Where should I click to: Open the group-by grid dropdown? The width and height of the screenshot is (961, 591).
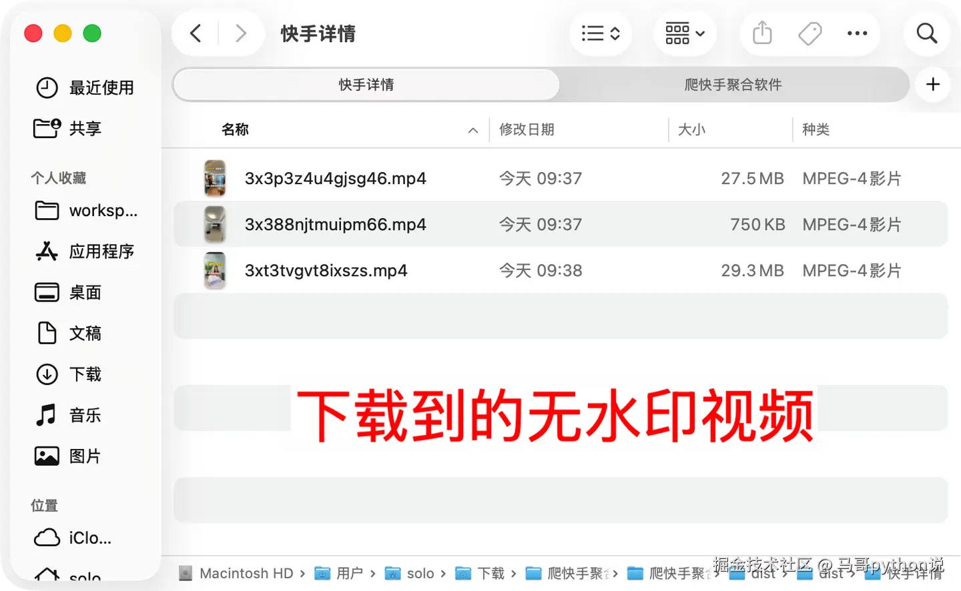click(x=685, y=33)
